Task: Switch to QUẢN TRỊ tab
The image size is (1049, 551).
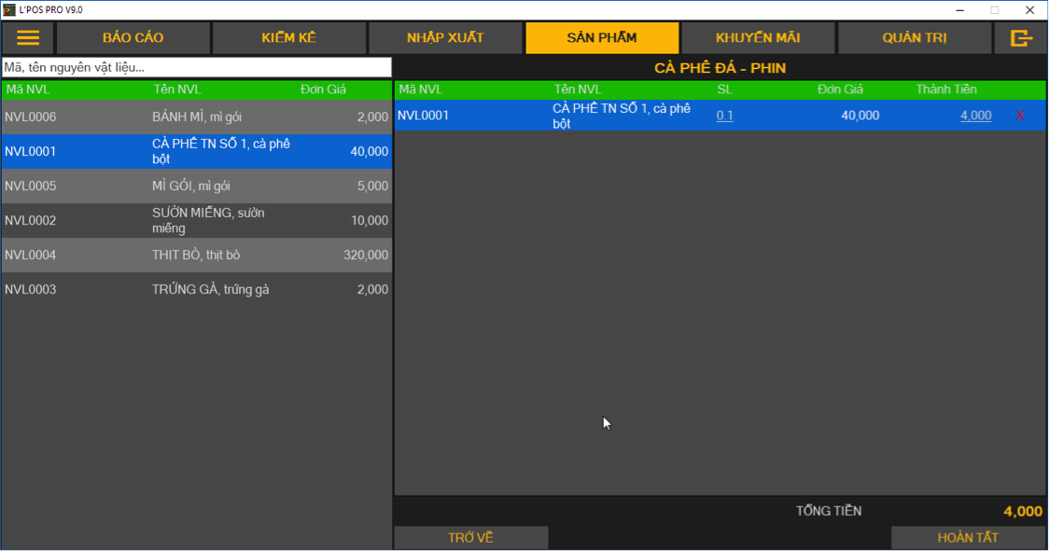Action: (x=915, y=38)
